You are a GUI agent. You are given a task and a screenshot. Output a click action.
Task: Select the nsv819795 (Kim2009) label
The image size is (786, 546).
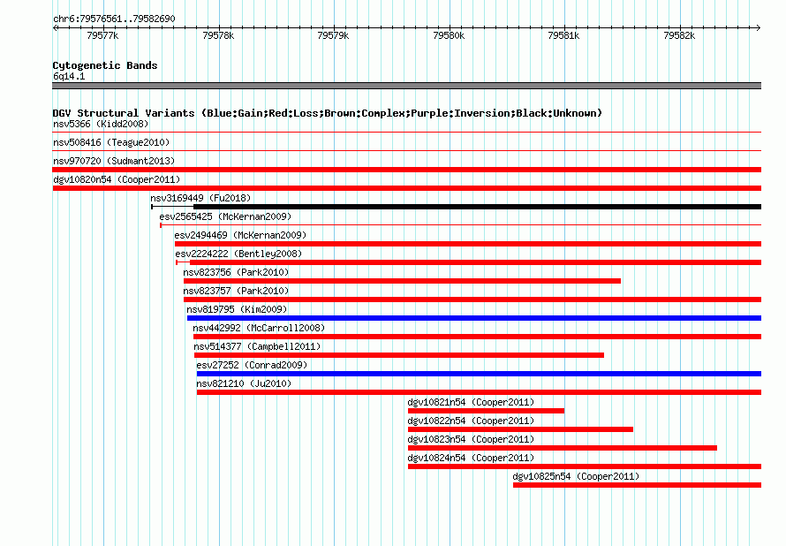pyautogui.click(x=237, y=309)
